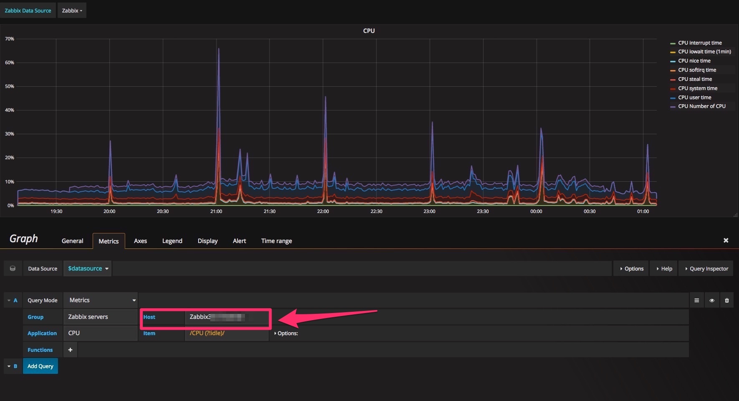Image resolution: width=739 pixels, height=401 pixels.
Task: Click the Item field with CPU regex
Action: click(226, 333)
